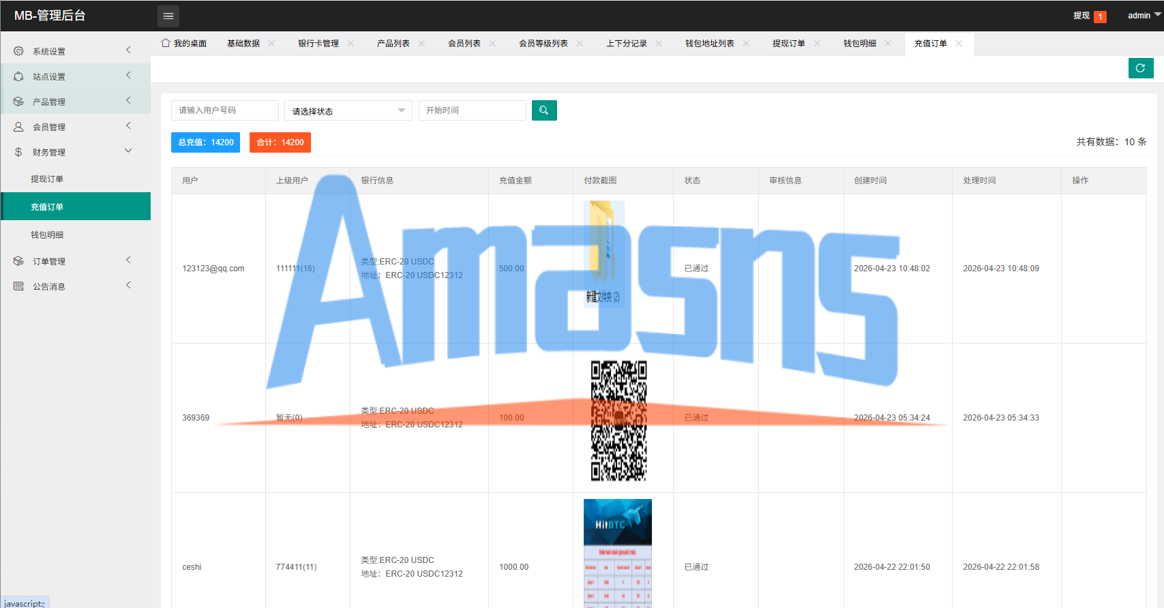Open the 请选择状态 status dropdown
This screenshot has width=1164, height=608.
click(x=348, y=110)
